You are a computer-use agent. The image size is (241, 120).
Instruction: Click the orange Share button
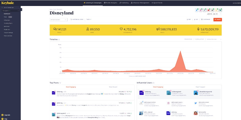218,20
